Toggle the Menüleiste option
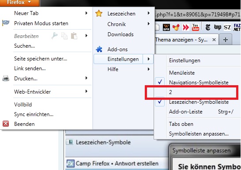The width and height of the screenshot is (241, 170). pyautogui.click(x=182, y=73)
